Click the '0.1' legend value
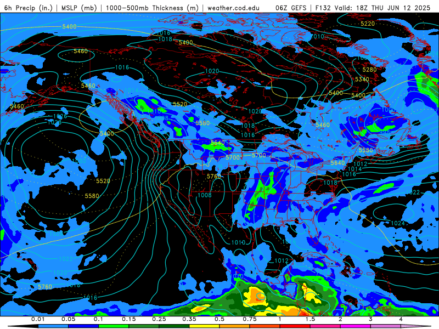 (98, 319)
